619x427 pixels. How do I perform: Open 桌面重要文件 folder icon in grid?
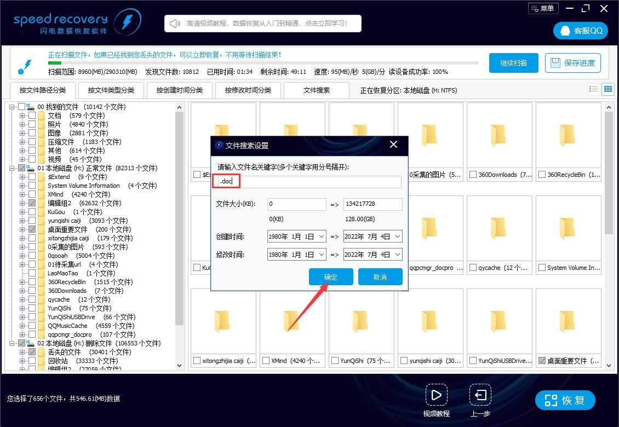(x=568, y=321)
